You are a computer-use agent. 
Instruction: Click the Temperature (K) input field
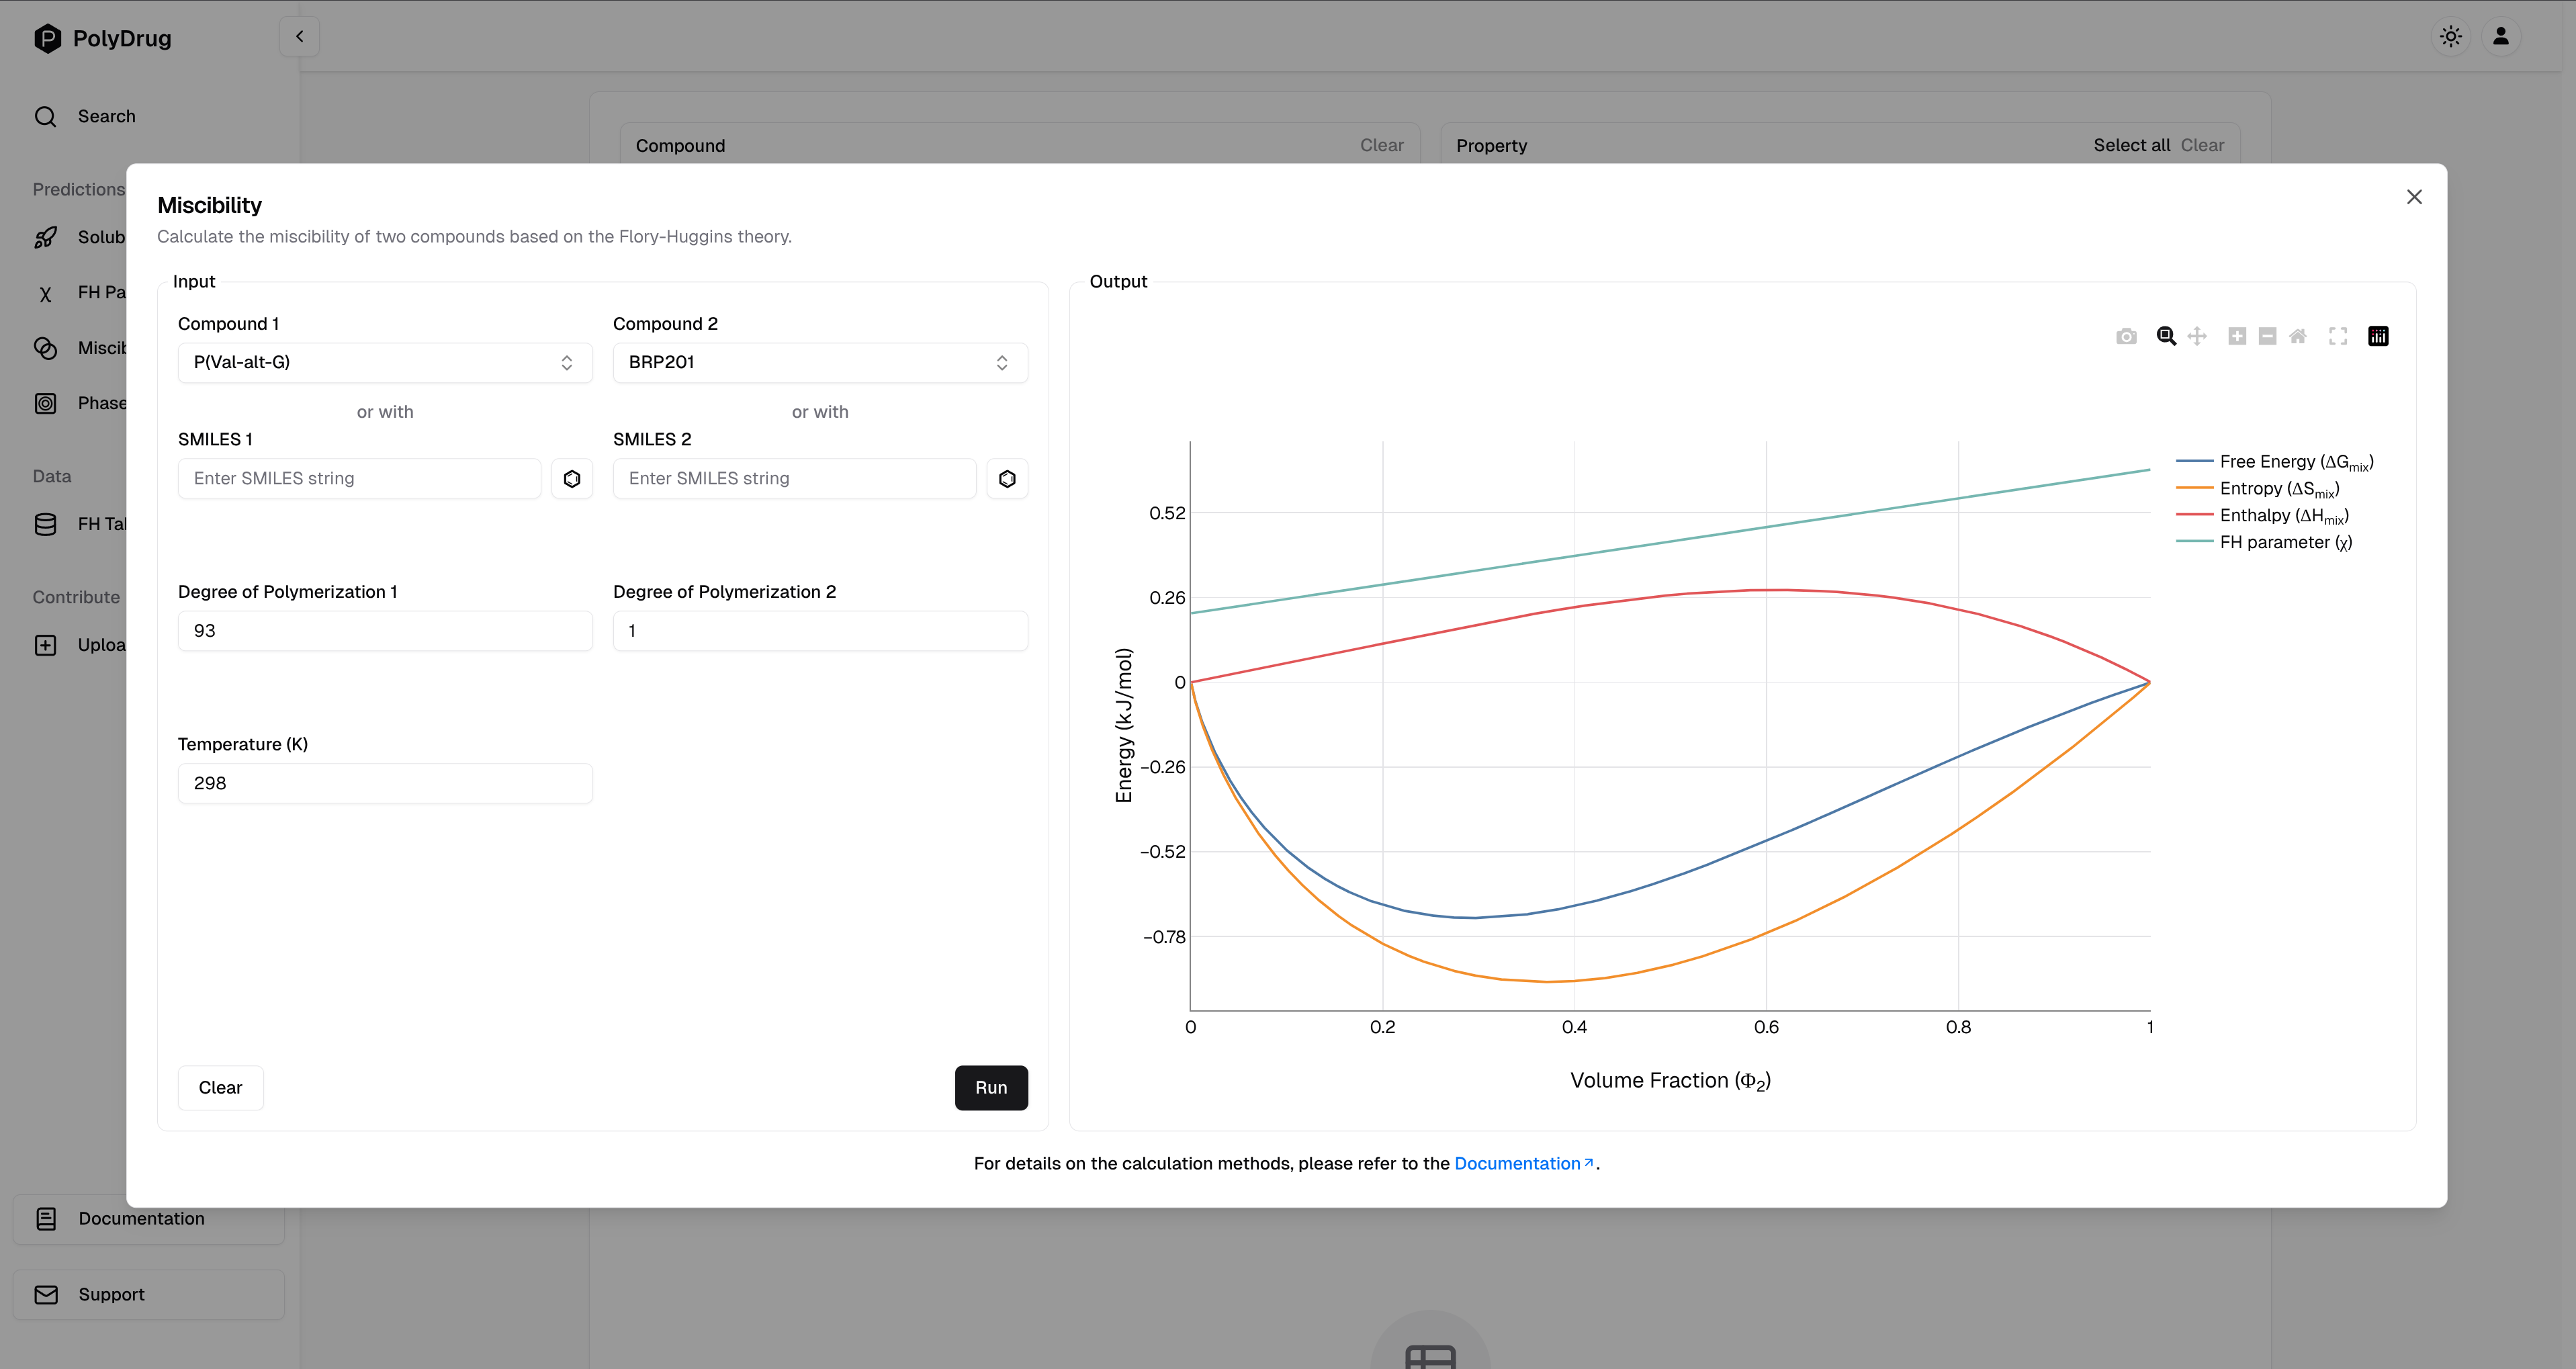click(385, 783)
